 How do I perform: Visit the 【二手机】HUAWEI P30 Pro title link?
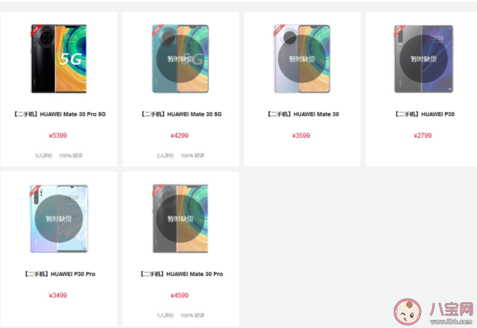pos(59,274)
